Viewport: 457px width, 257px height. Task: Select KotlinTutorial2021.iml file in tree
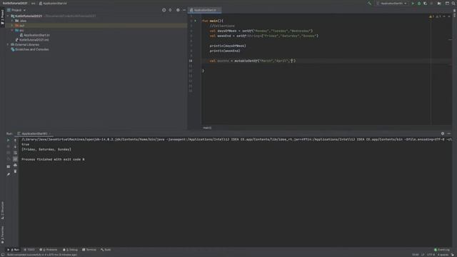(x=34, y=40)
